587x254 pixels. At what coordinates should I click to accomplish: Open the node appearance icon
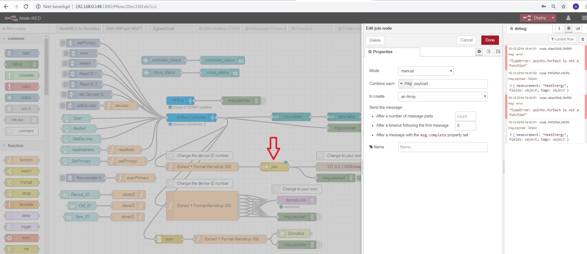click(x=498, y=52)
